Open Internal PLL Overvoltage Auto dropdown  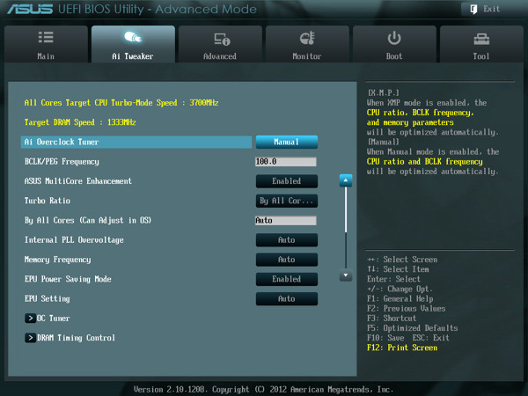coord(287,239)
